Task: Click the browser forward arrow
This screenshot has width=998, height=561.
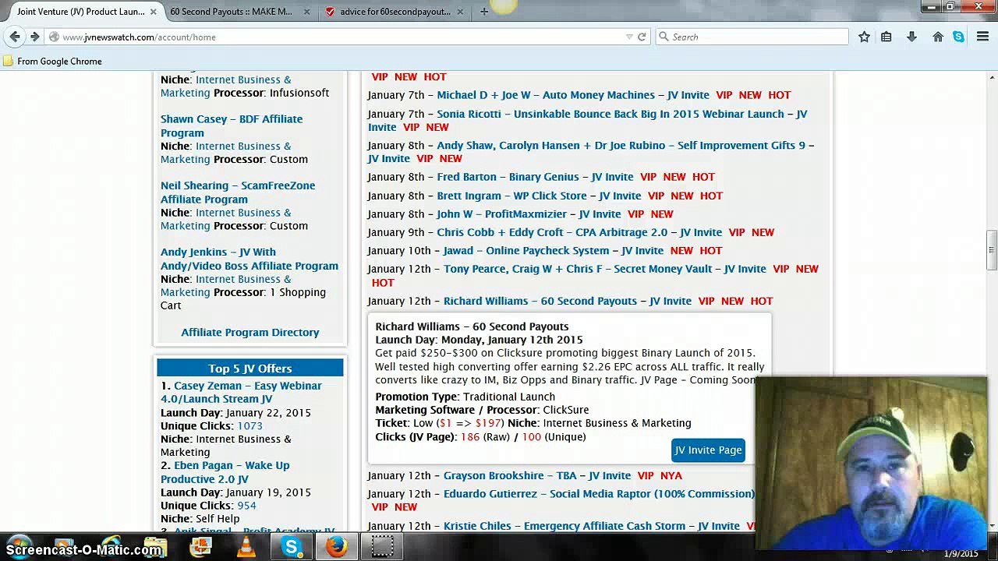Action: [x=34, y=37]
